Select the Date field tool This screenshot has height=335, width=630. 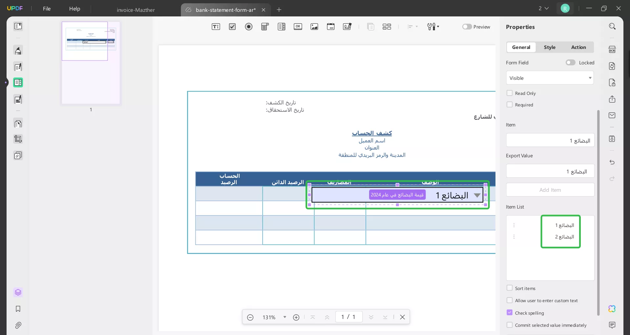pyautogui.click(x=331, y=27)
